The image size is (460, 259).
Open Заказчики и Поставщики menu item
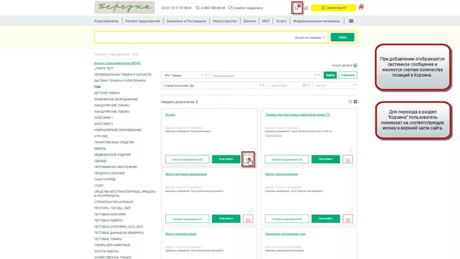186,21
